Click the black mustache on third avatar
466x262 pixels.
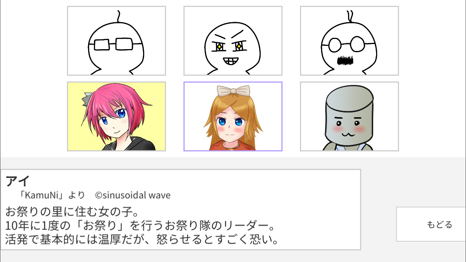tap(345, 60)
